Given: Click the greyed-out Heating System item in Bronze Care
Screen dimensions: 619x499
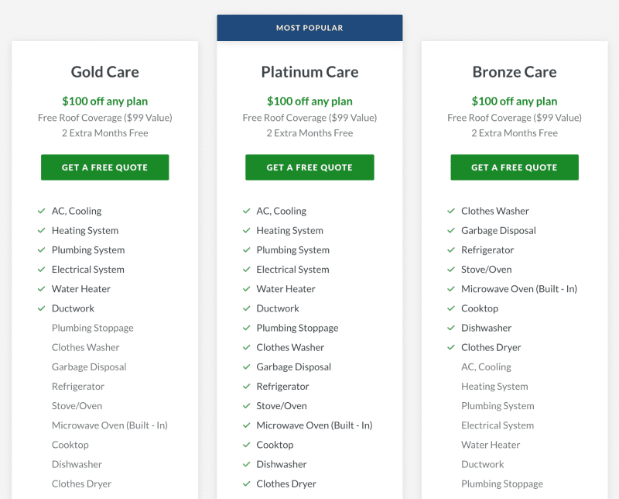Looking at the screenshot, I should pos(494,387).
